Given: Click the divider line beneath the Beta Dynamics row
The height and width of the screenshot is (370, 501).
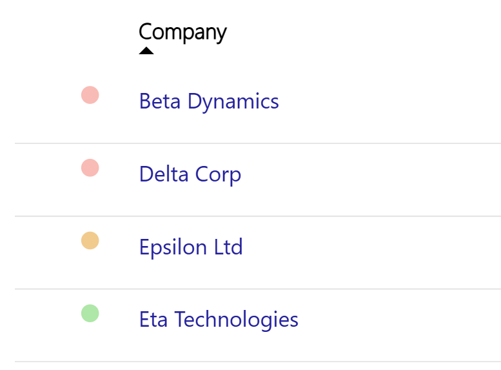Looking at the screenshot, I should [258, 143].
